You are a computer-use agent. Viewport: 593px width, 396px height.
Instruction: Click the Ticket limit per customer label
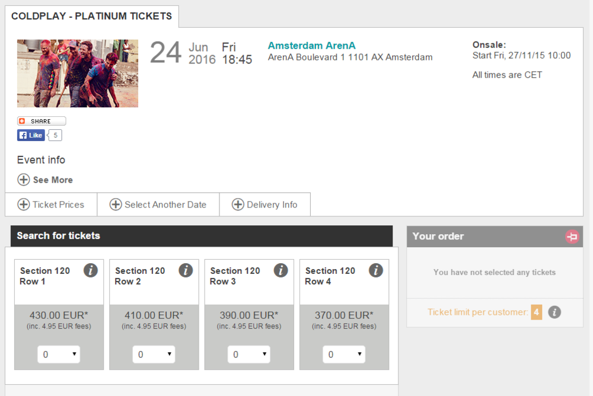(x=477, y=312)
